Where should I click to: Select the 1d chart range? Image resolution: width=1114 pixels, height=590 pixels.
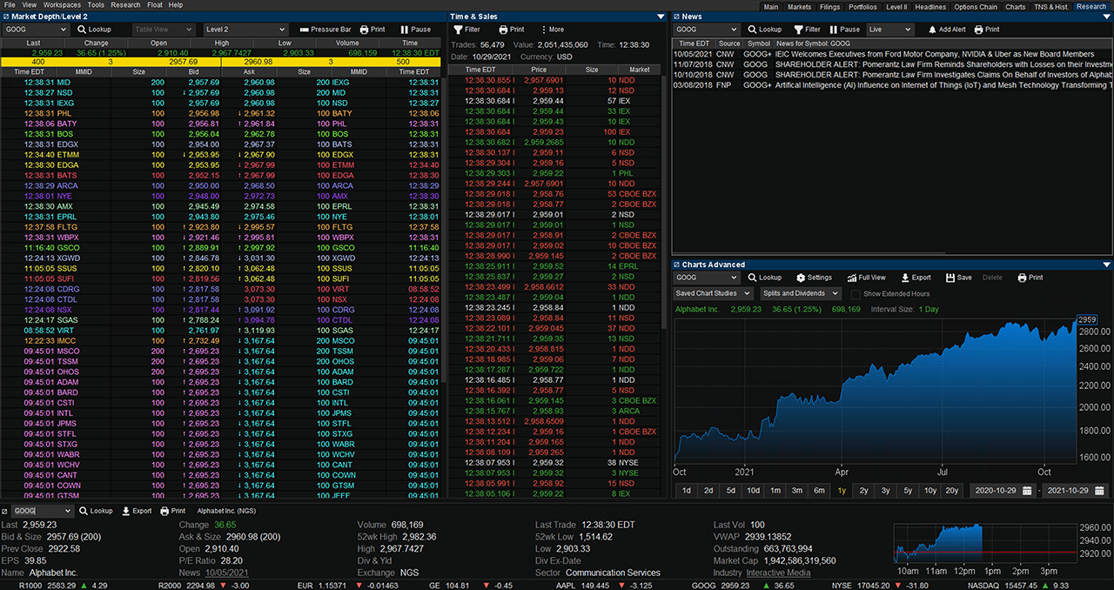(687, 491)
